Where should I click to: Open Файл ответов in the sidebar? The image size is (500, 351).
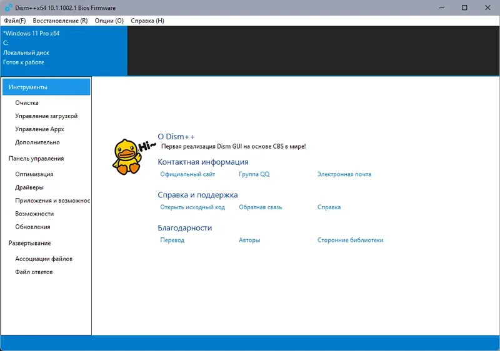click(x=34, y=272)
